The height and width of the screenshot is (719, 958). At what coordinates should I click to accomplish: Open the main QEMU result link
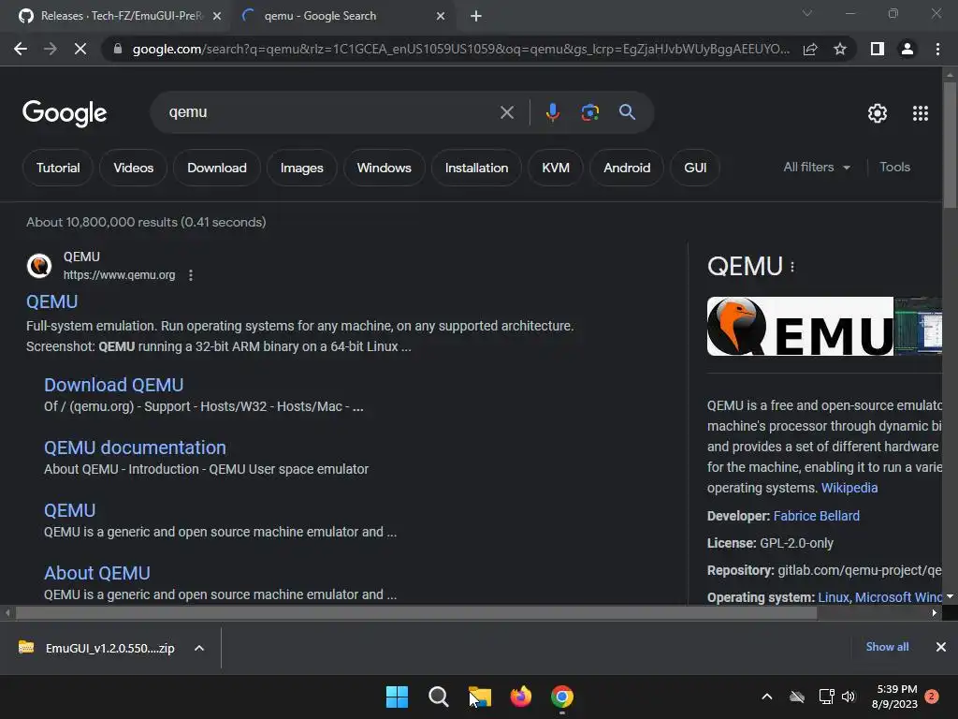coord(52,301)
